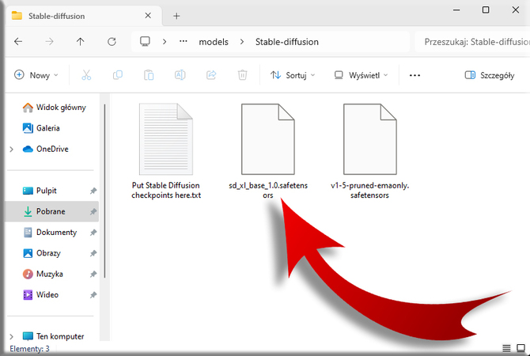This screenshot has width=530, height=356.
Task: Show hidden path segments via breadcrumb ellipsis
Action: point(184,41)
